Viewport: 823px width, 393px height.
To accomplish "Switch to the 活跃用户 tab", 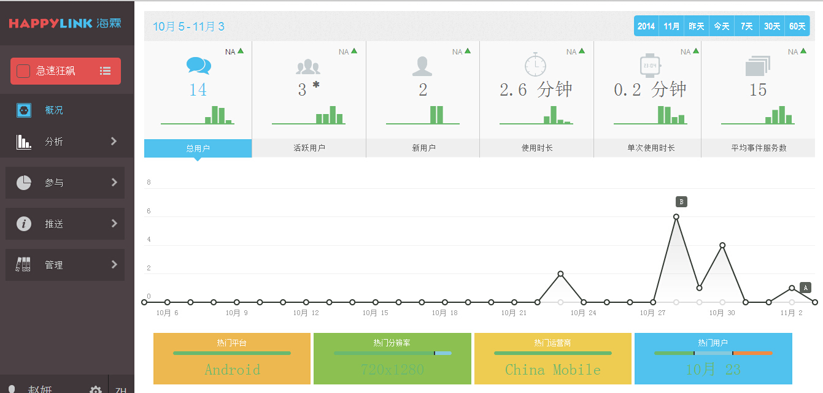I will pyautogui.click(x=309, y=148).
